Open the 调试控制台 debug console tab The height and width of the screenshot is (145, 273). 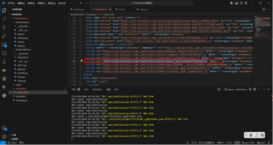(x=97, y=89)
